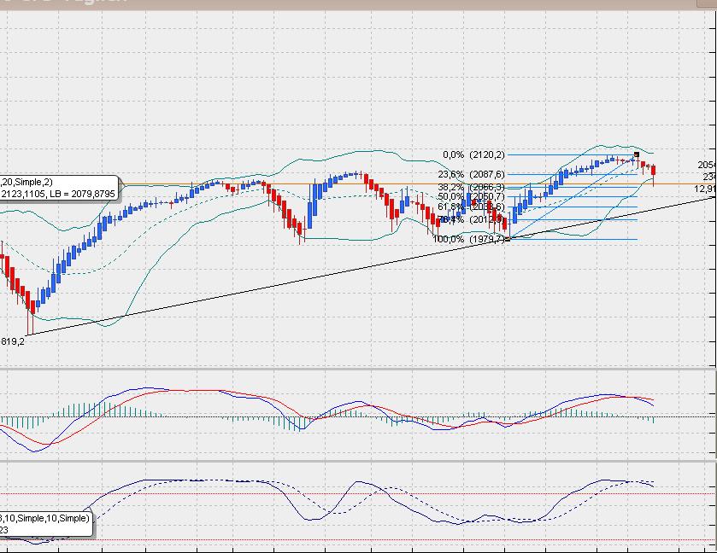This screenshot has height=553, width=717.
Task: Select the 78,6% Fibonacci level label
Action: click(450, 218)
